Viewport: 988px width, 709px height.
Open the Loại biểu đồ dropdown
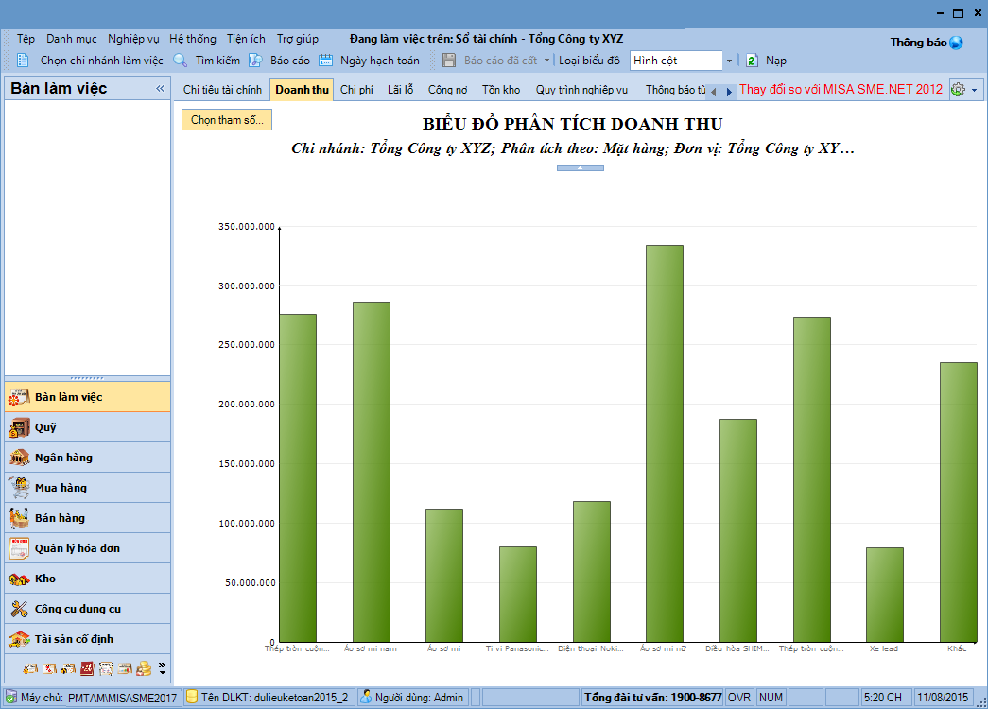pos(729,61)
